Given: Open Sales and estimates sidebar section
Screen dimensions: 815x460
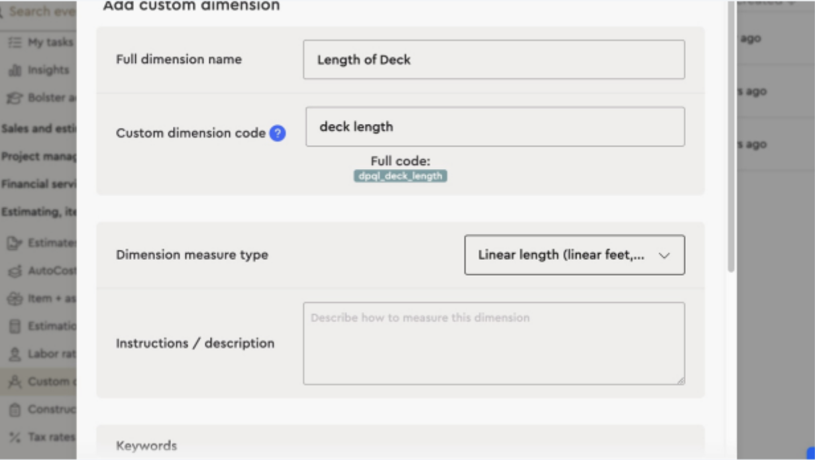Looking at the screenshot, I should coord(38,129).
